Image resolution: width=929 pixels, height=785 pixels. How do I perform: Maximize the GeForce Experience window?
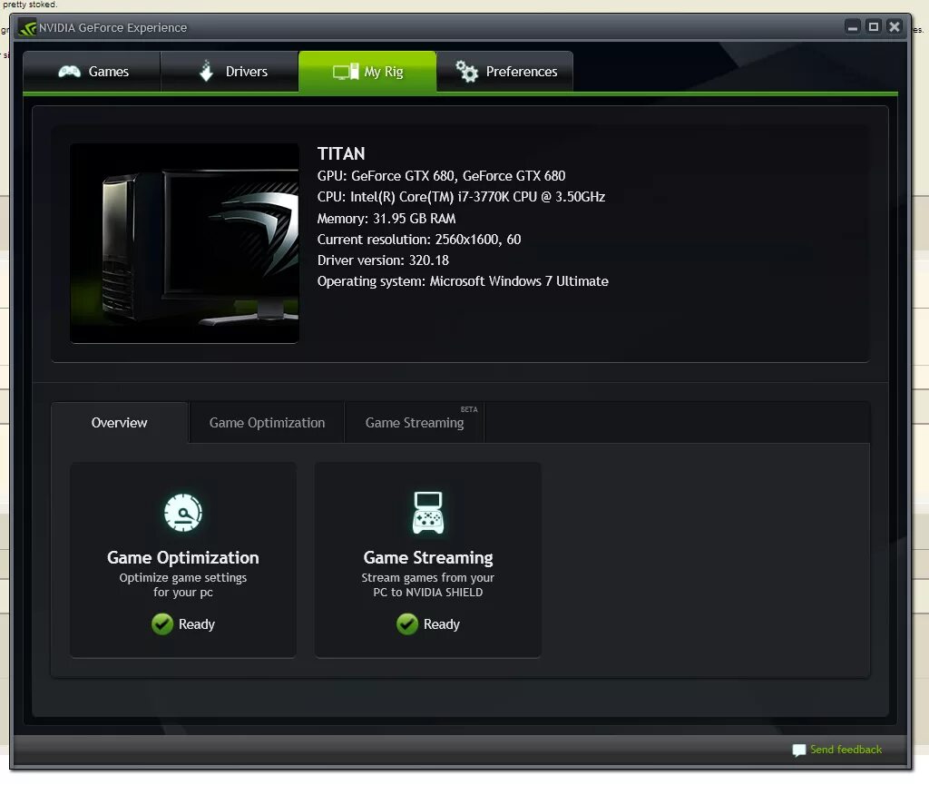[x=874, y=26]
